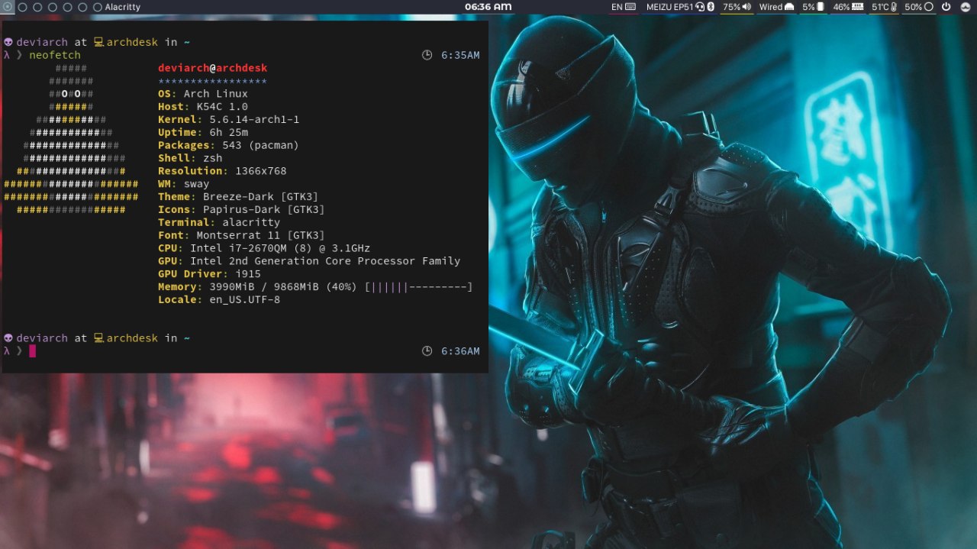Click the thermometer icon
This screenshot has width=977, height=549.
pyautogui.click(x=894, y=7)
